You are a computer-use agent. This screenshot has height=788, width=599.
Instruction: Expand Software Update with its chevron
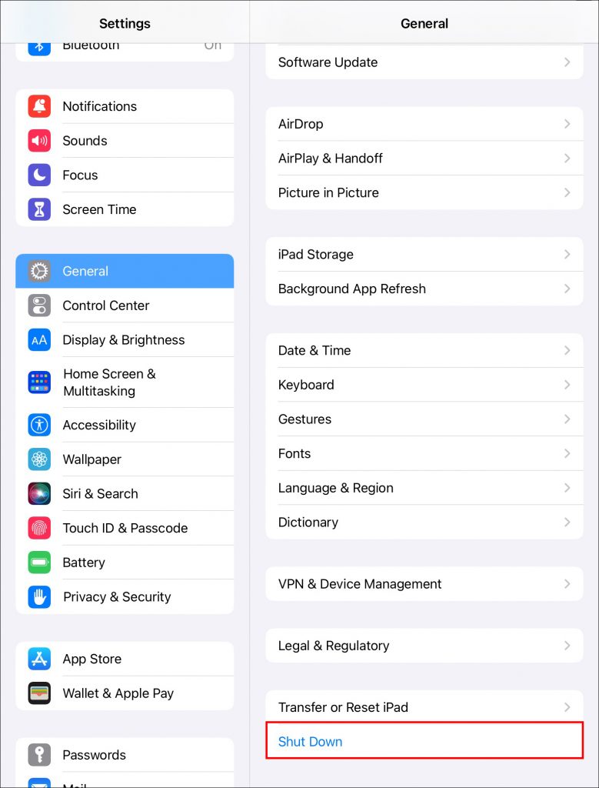click(x=567, y=62)
